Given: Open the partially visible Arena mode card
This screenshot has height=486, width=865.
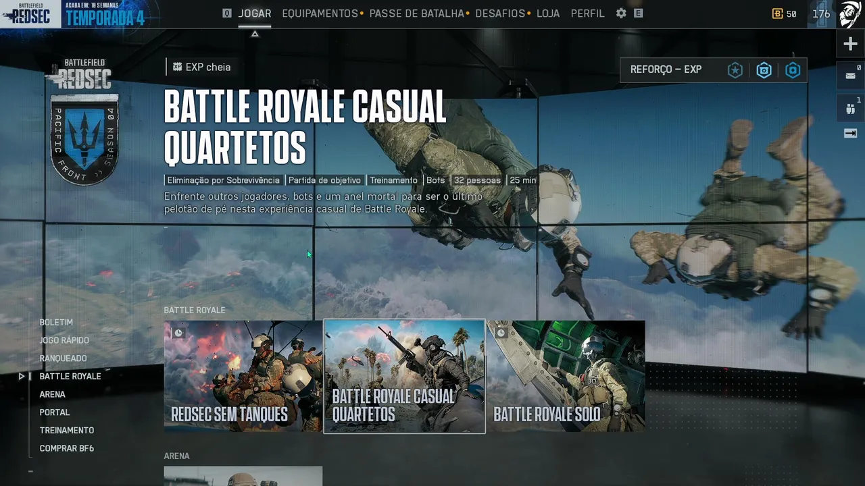Looking at the screenshot, I should click(x=243, y=476).
